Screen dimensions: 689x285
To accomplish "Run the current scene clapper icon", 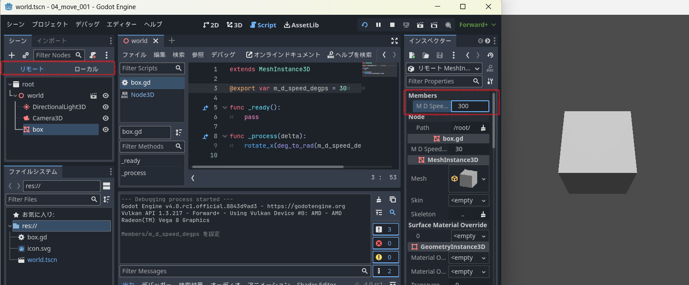I will click(420, 25).
